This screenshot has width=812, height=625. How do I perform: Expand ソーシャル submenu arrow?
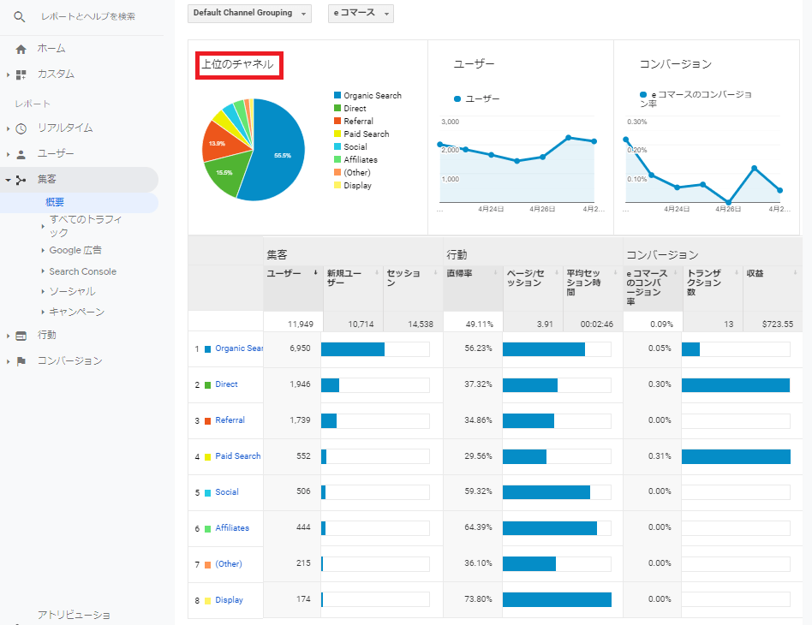click(43, 292)
